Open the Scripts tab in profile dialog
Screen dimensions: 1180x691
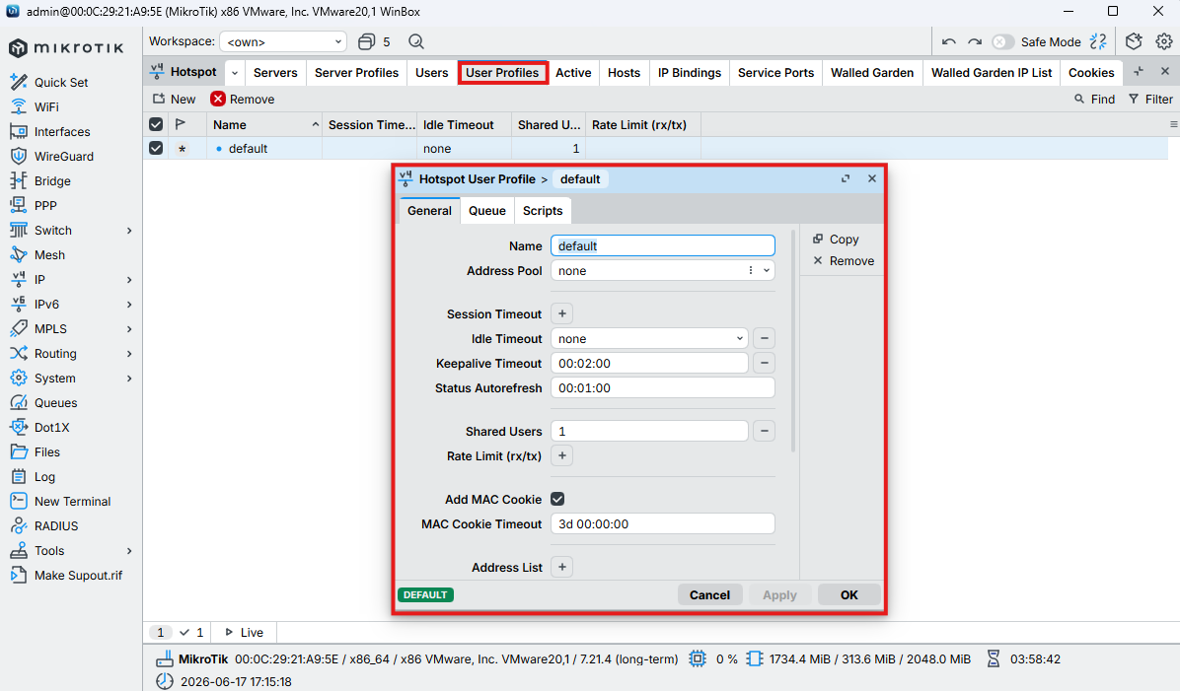coord(543,211)
